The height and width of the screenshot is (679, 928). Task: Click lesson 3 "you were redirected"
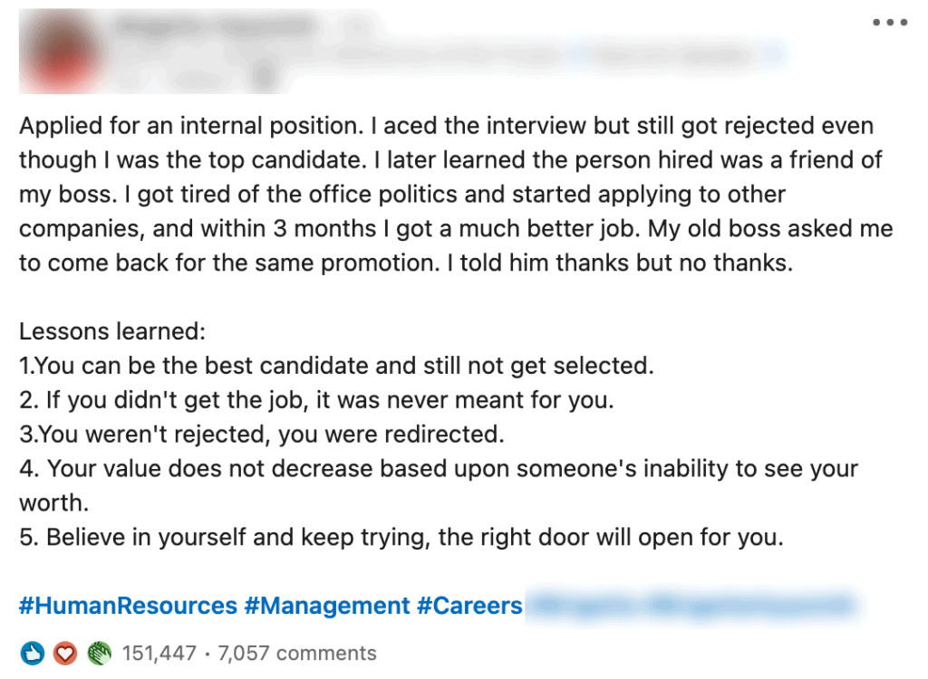click(261, 435)
